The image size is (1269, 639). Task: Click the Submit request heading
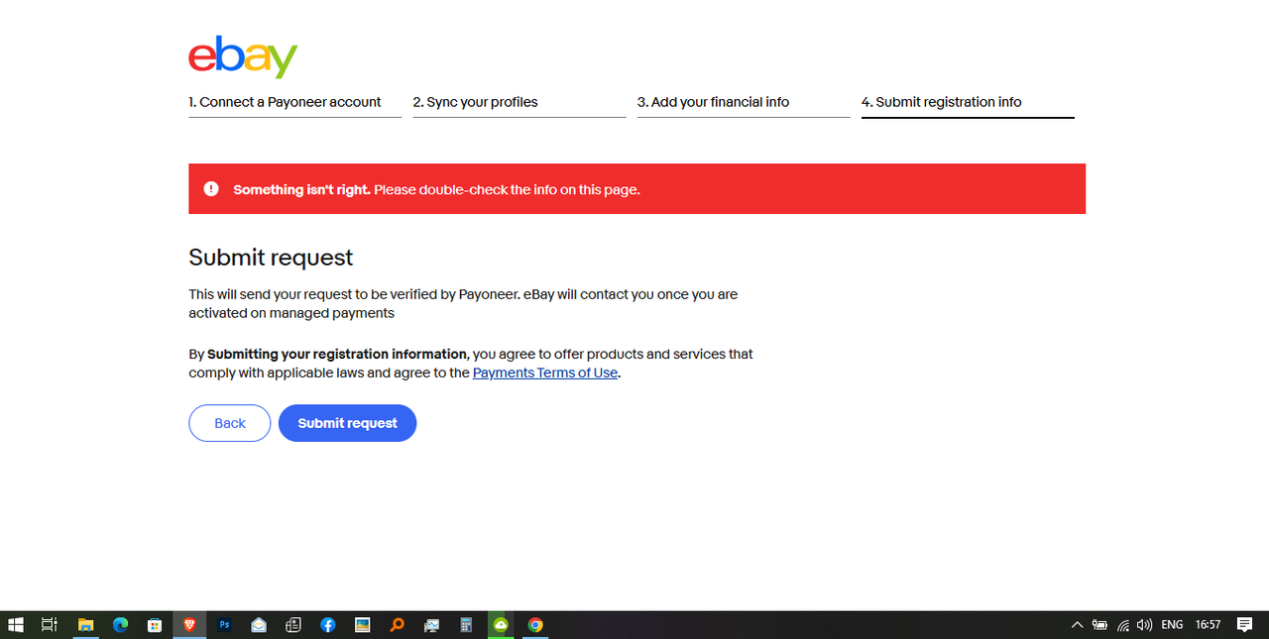pos(271,258)
